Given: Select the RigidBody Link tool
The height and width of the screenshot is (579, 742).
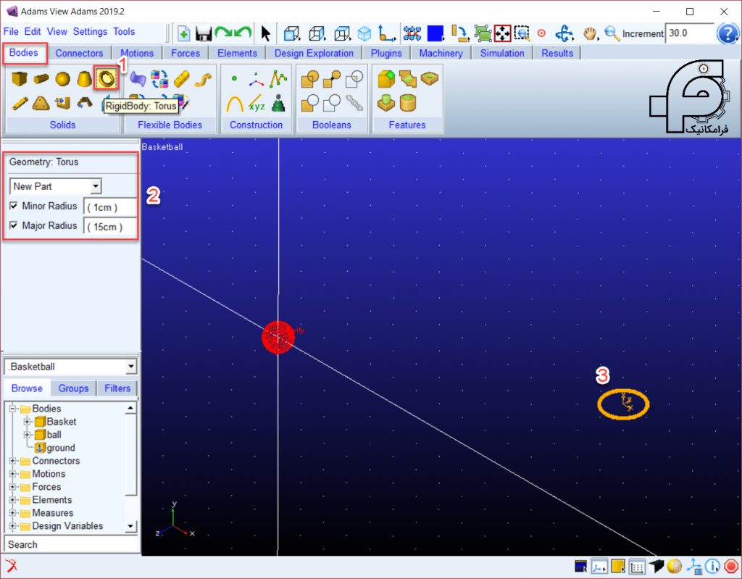Looking at the screenshot, I should (x=20, y=103).
